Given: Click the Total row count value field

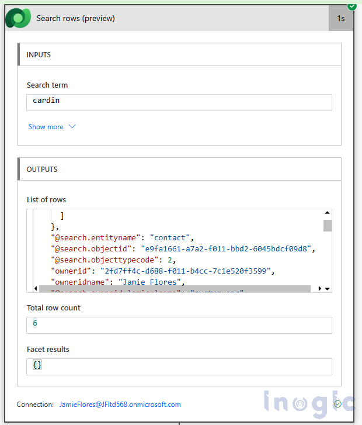Looking at the screenshot, I should (x=179, y=325).
